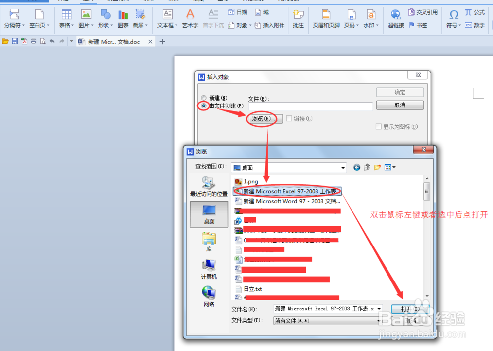Open the 对象 dropdown arrow

coord(250,25)
